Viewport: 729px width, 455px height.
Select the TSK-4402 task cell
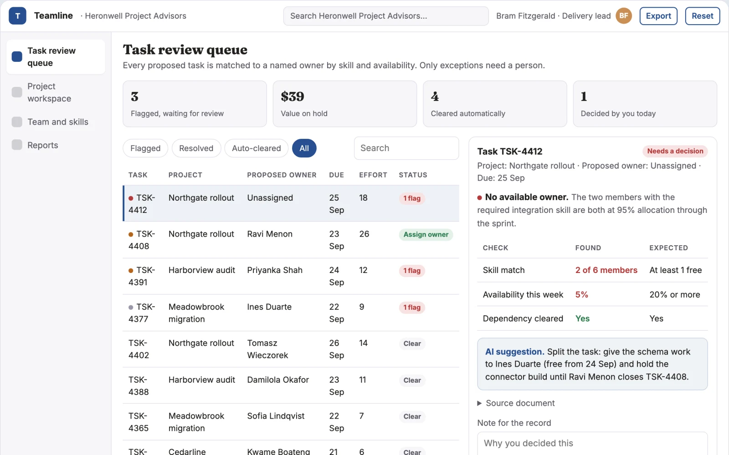pyautogui.click(x=143, y=349)
